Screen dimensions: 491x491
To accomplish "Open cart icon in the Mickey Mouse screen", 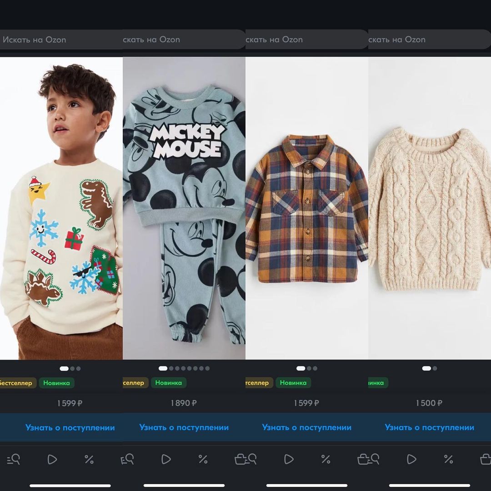I will [x=240, y=459].
